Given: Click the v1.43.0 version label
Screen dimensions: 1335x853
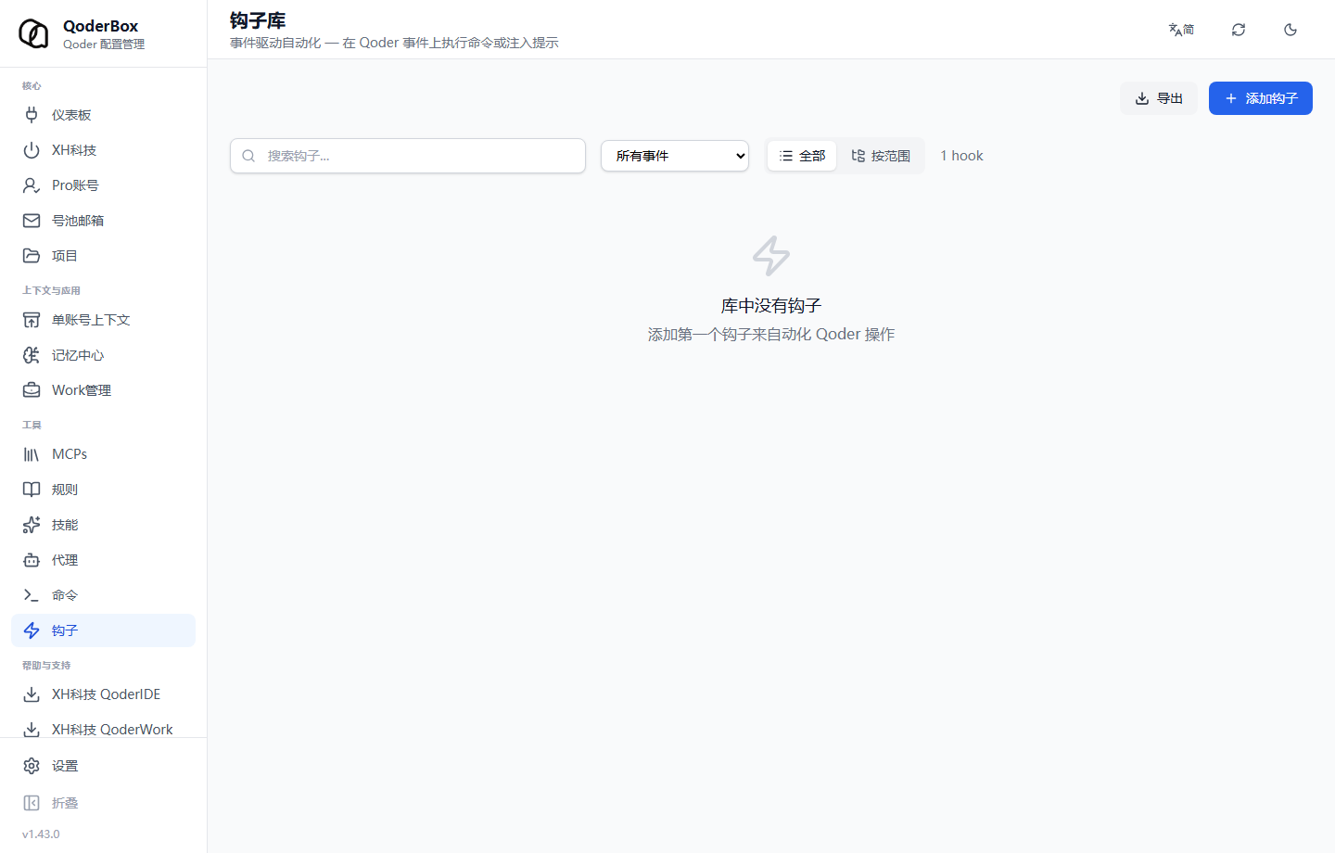Looking at the screenshot, I should click(x=41, y=834).
